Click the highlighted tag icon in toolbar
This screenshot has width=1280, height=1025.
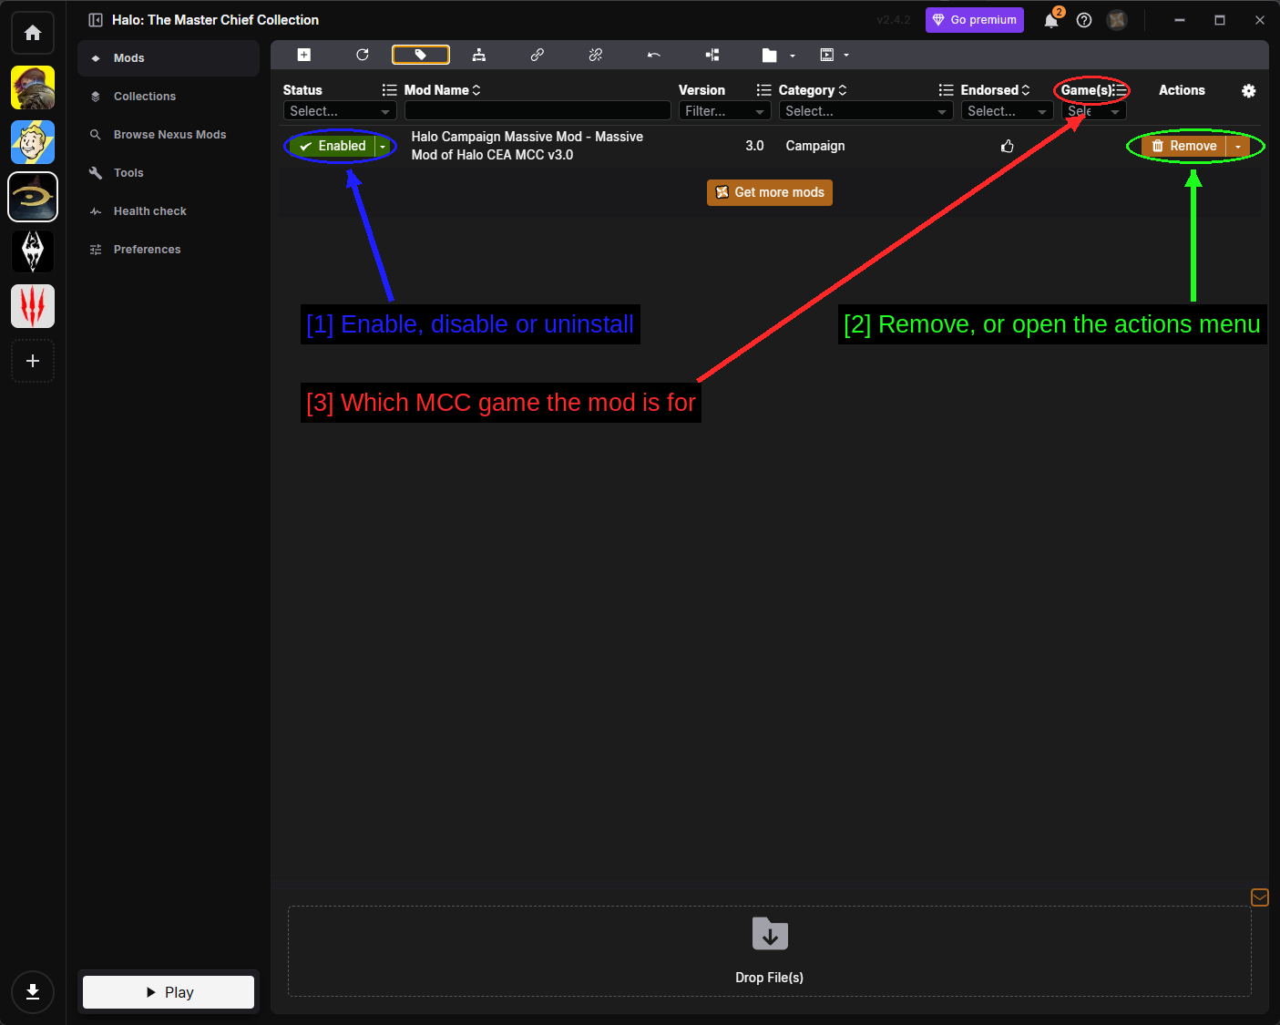[421, 55]
